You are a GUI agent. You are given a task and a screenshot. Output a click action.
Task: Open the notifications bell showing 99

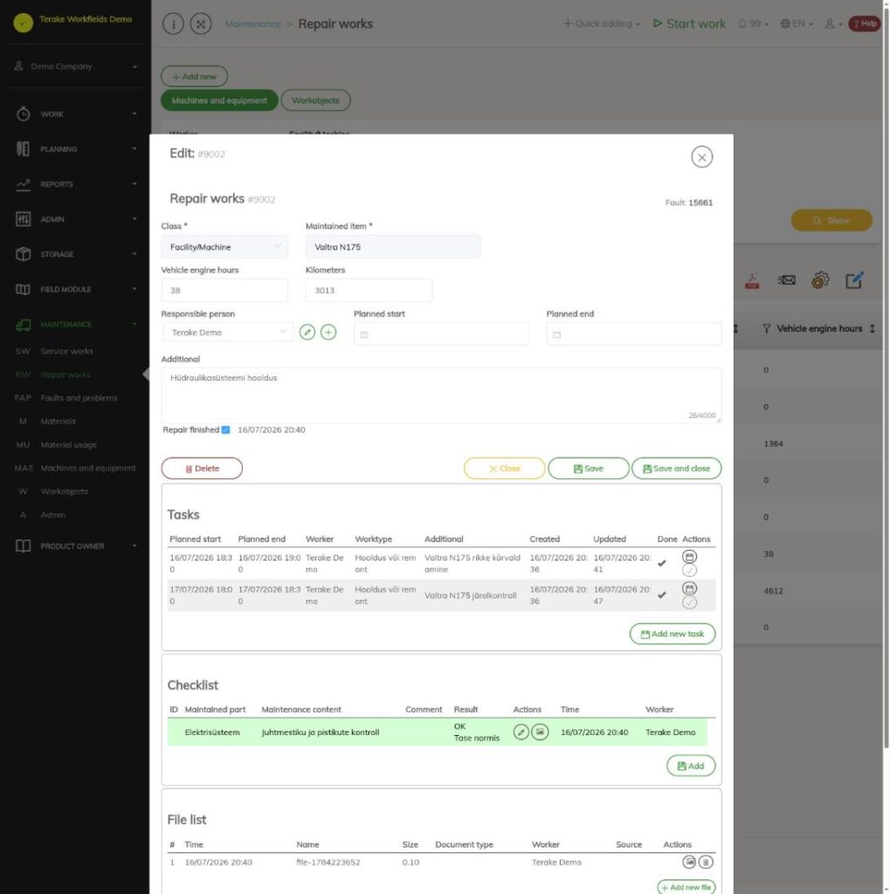[753, 24]
